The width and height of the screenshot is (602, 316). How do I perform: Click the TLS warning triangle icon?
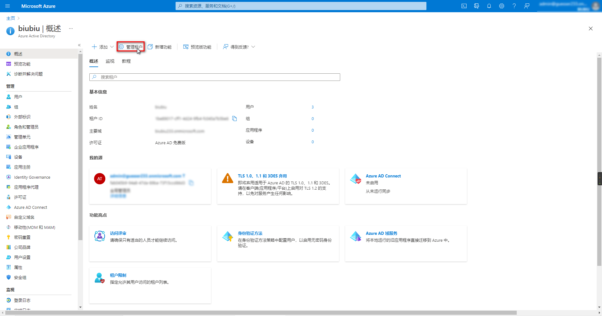(x=228, y=178)
